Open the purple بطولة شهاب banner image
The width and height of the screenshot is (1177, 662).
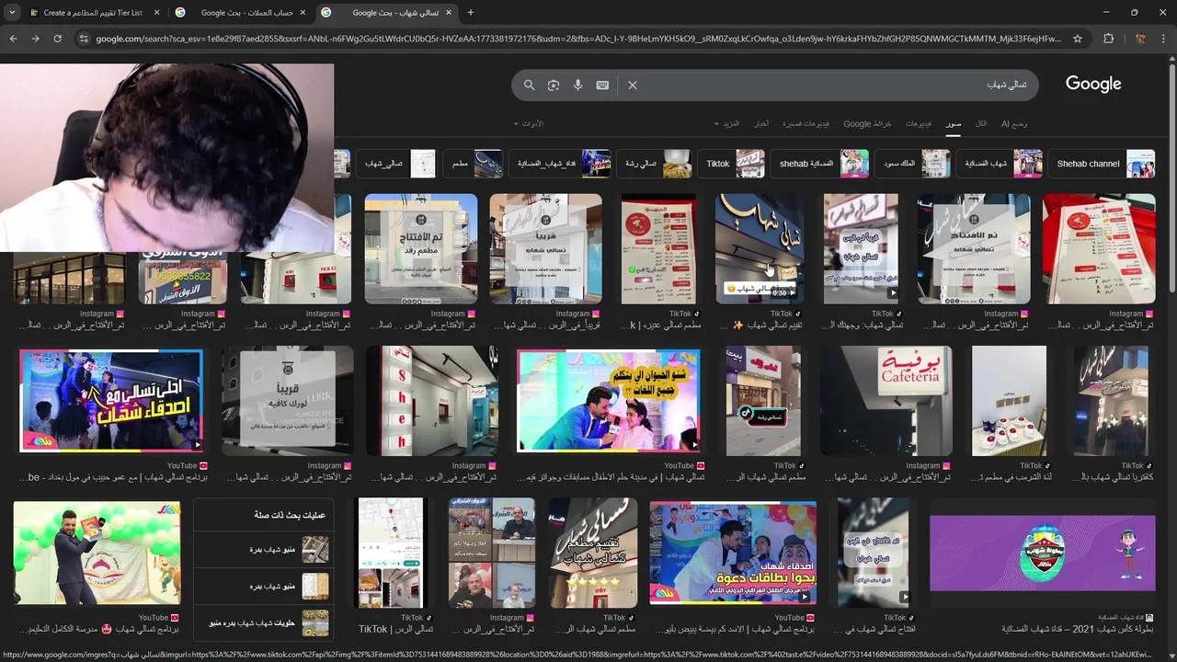pyautogui.click(x=1043, y=553)
